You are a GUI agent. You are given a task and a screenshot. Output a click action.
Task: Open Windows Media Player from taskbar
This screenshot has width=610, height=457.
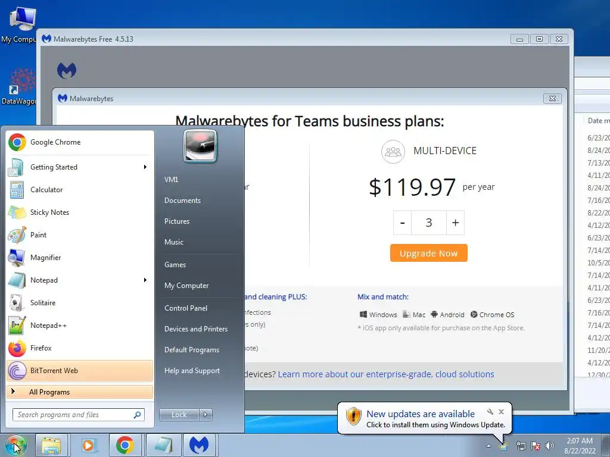(88, 445)
